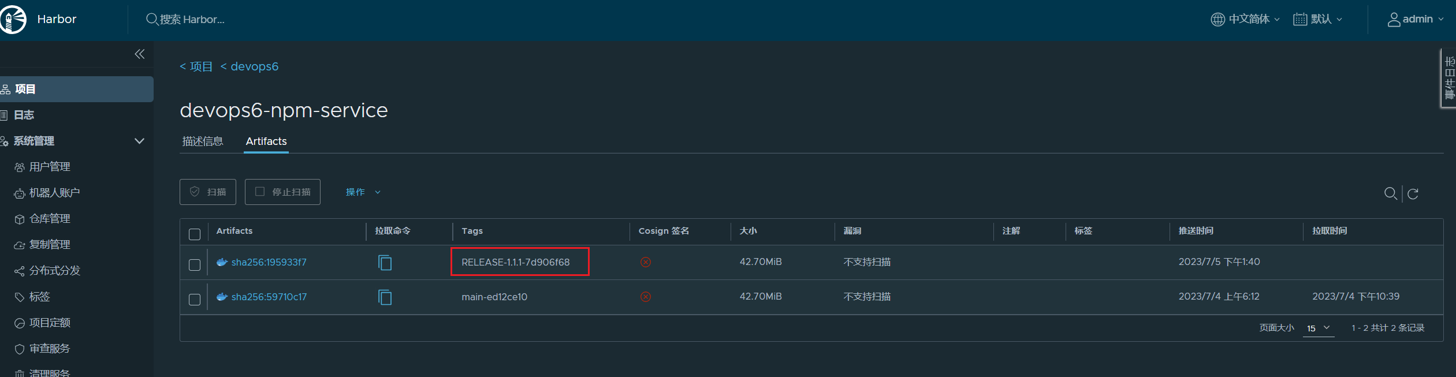The height and width of the screenshot is (377, 1456).
Task: Click the RELEASE-1.1.1-7d906f68 tag
Action: (516, 262)
